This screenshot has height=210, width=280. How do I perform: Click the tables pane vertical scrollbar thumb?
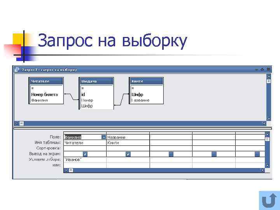pyautogui.click(x=269, y=81)
